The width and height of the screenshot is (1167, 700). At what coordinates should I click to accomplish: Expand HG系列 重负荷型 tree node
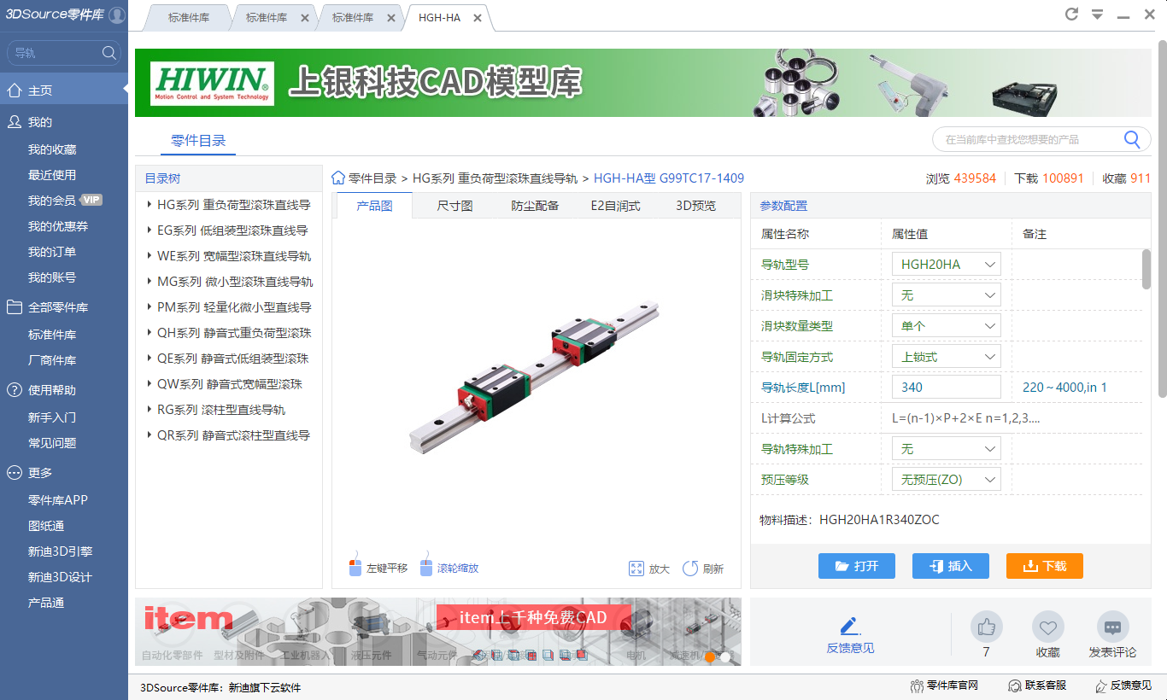[149, 205]
